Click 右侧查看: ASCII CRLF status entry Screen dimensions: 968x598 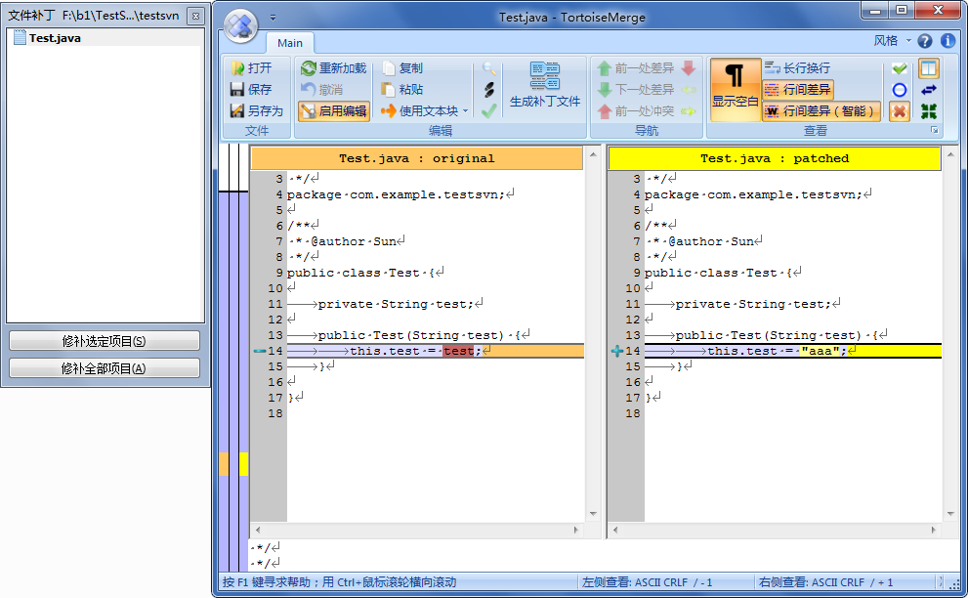click(x=825, y=582)
